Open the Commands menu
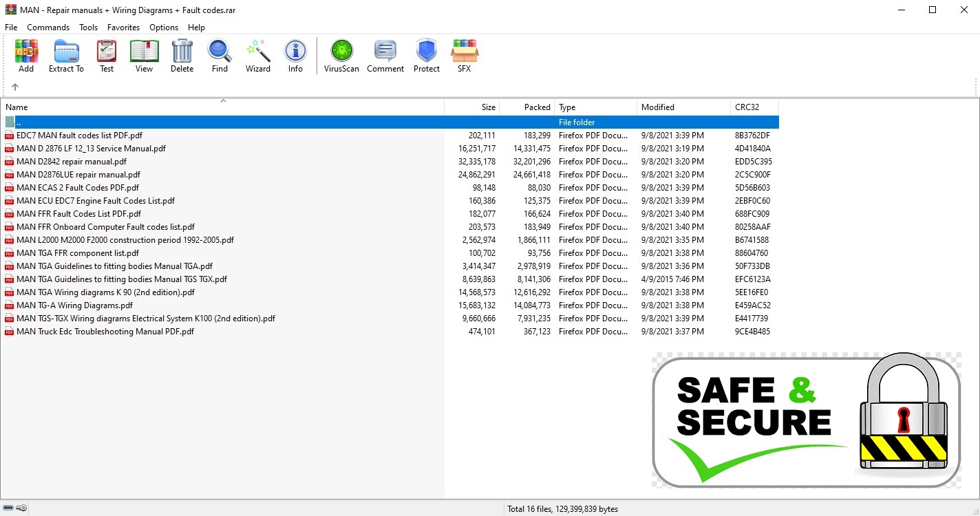This screenshot has width=980, height=516. (48, 28)
